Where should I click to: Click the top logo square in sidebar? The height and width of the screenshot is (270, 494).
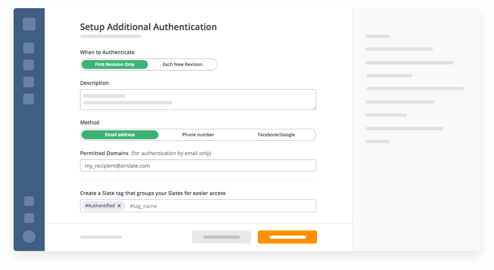coord(29,24)
